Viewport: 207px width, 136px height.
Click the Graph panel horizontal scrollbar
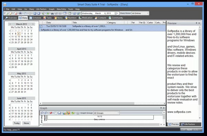click(x=101, y=124)
